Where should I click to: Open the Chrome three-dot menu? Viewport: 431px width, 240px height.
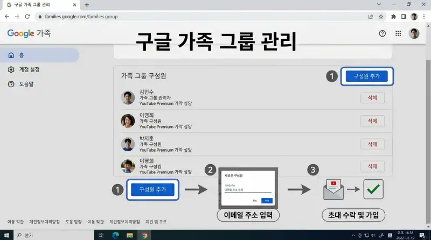423,17
